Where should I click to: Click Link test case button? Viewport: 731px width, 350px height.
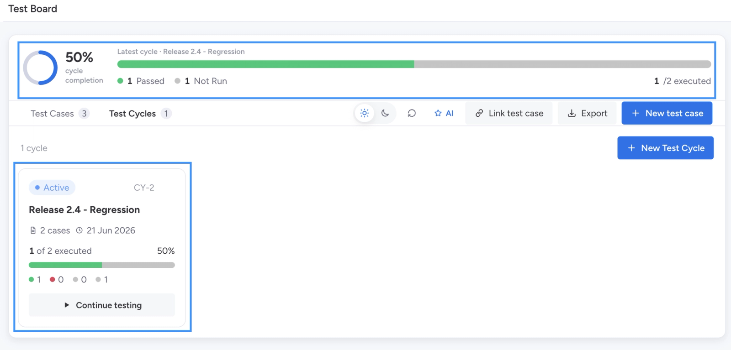509,113
